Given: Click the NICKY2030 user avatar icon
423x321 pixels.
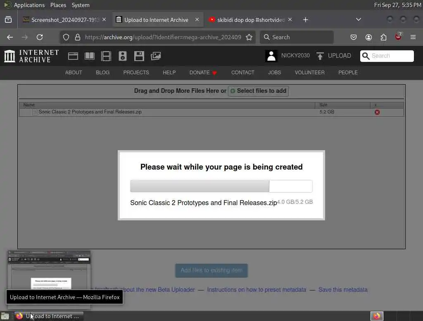Looking at the screenshot, I should tap(271, 56).
